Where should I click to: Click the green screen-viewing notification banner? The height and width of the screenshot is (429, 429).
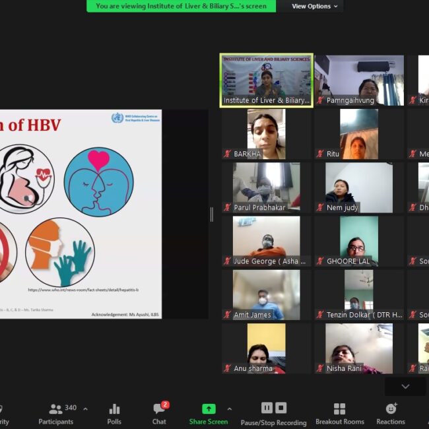pos(181,6)
